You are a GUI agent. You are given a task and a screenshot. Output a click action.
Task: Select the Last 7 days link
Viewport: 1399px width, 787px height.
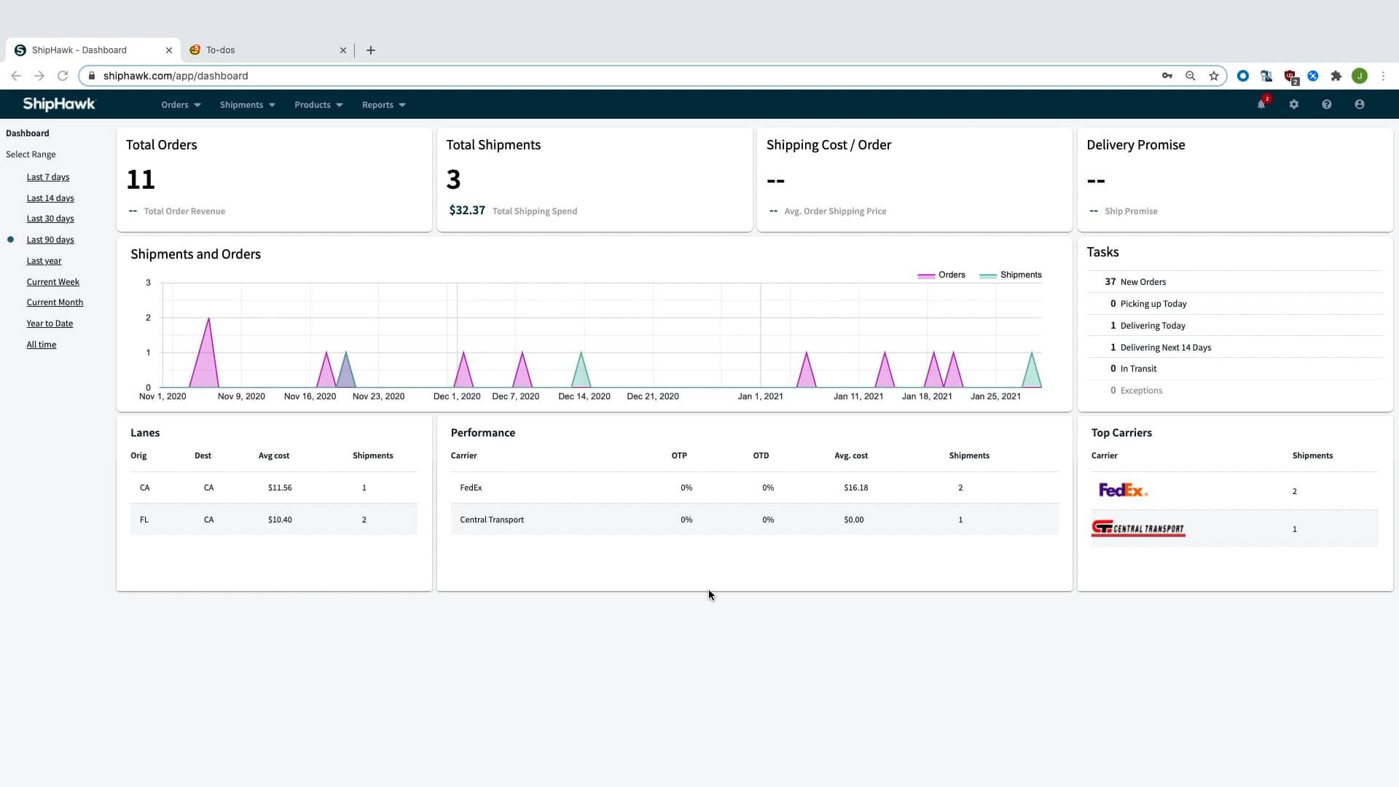[48, 177]
